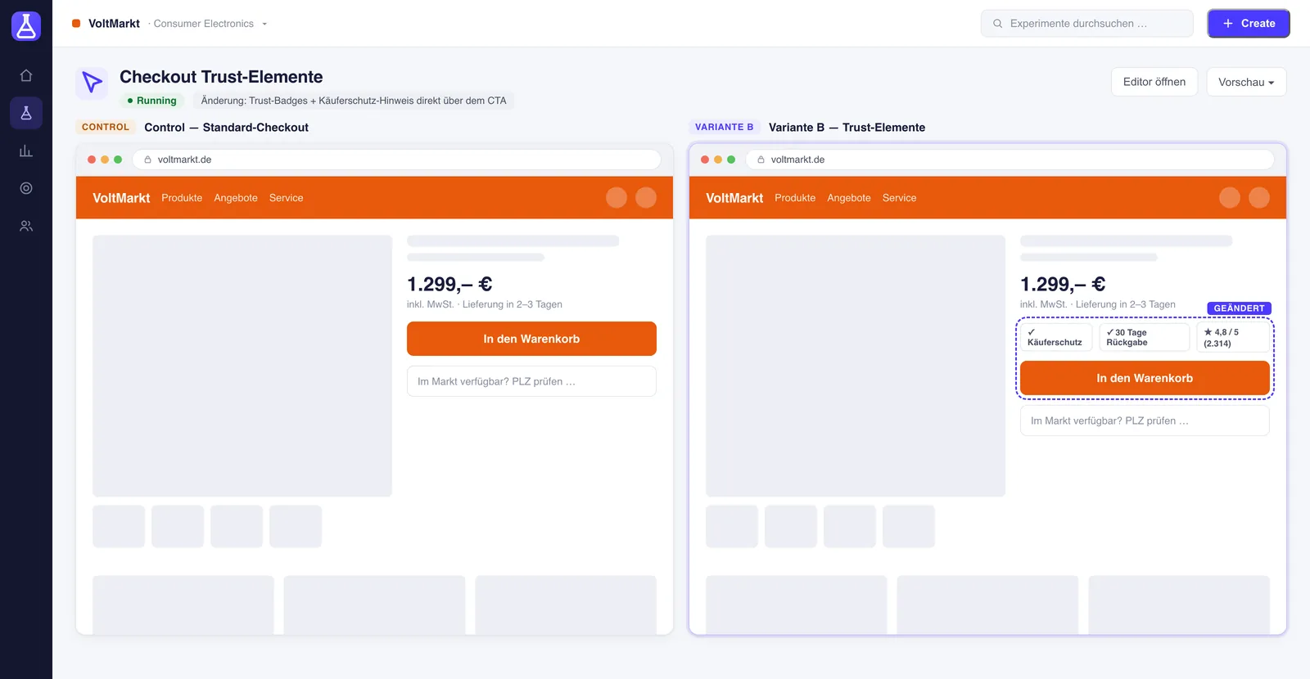Image resolution: width=1310 pixels, height=679 pixels.
Task: Open the bar chart analytics icon in the sidebar
Action: [26, 151]
